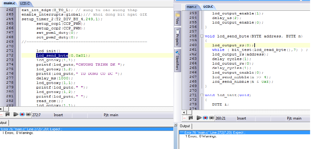Click the 260:21 cursor position indicator
Screen dimensions: 311x149
click(x=220, y=118)
